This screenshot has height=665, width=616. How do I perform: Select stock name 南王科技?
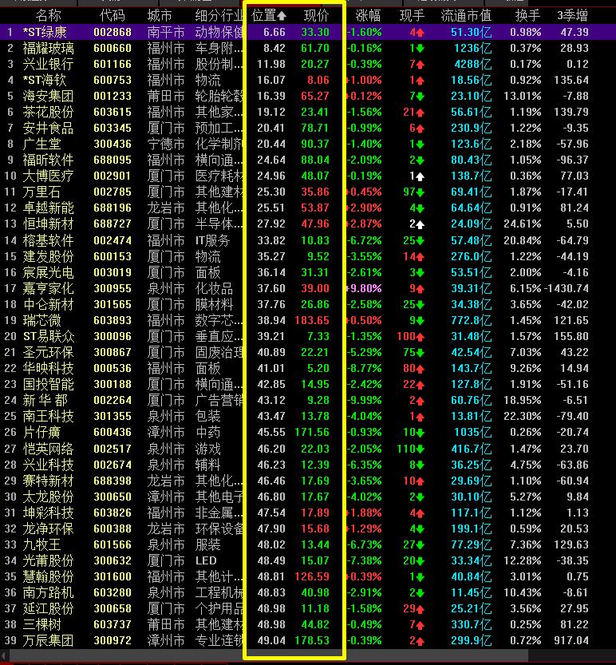click(49, 417)
